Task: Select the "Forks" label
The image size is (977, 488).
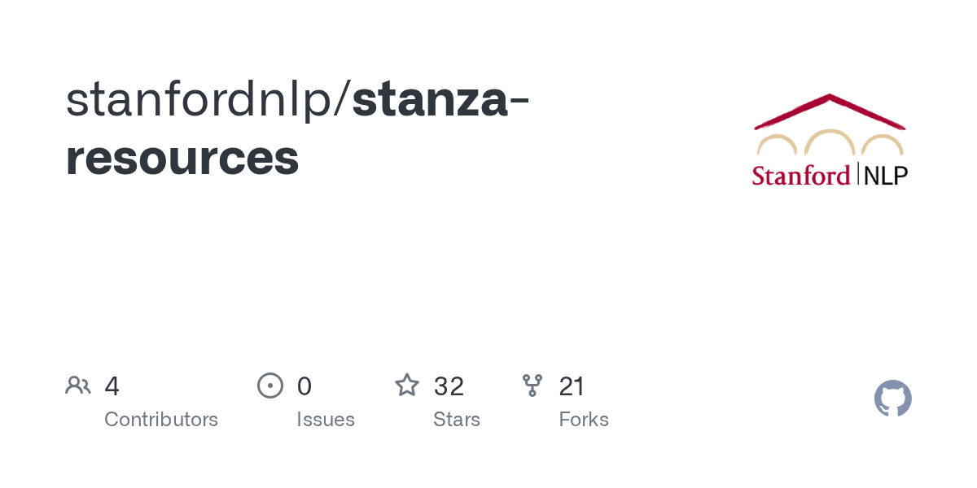Action: tap(584, 420)
